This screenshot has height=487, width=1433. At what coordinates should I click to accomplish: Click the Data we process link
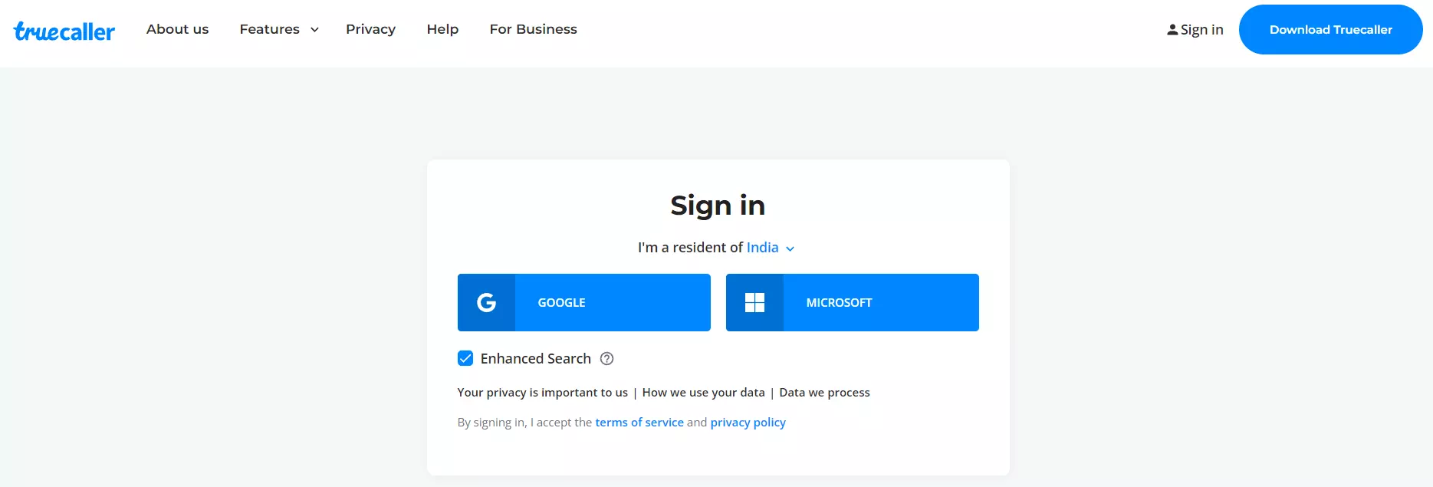pos(824,392)
